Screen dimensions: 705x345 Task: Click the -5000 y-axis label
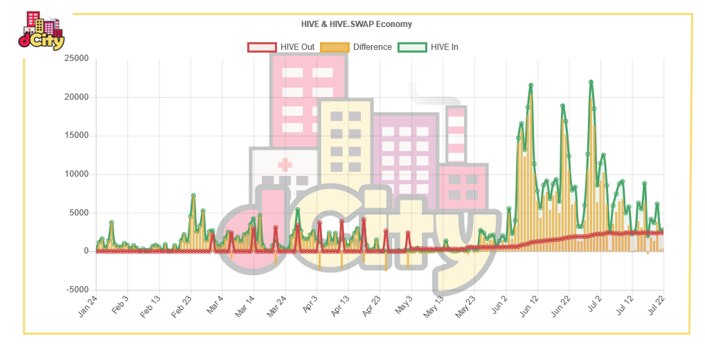[78, 290]
